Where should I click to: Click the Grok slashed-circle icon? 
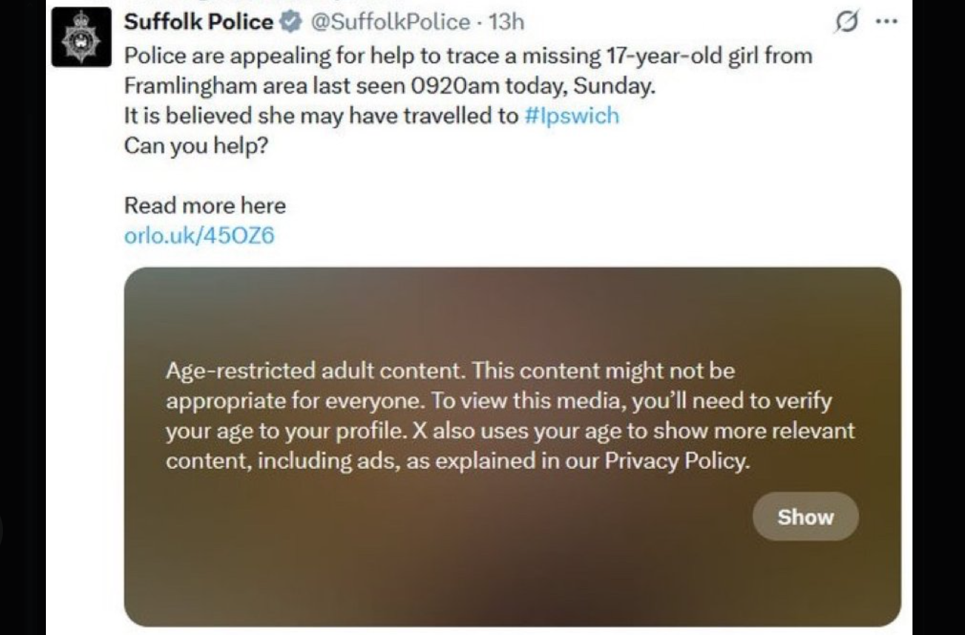(x=844, y=23)
